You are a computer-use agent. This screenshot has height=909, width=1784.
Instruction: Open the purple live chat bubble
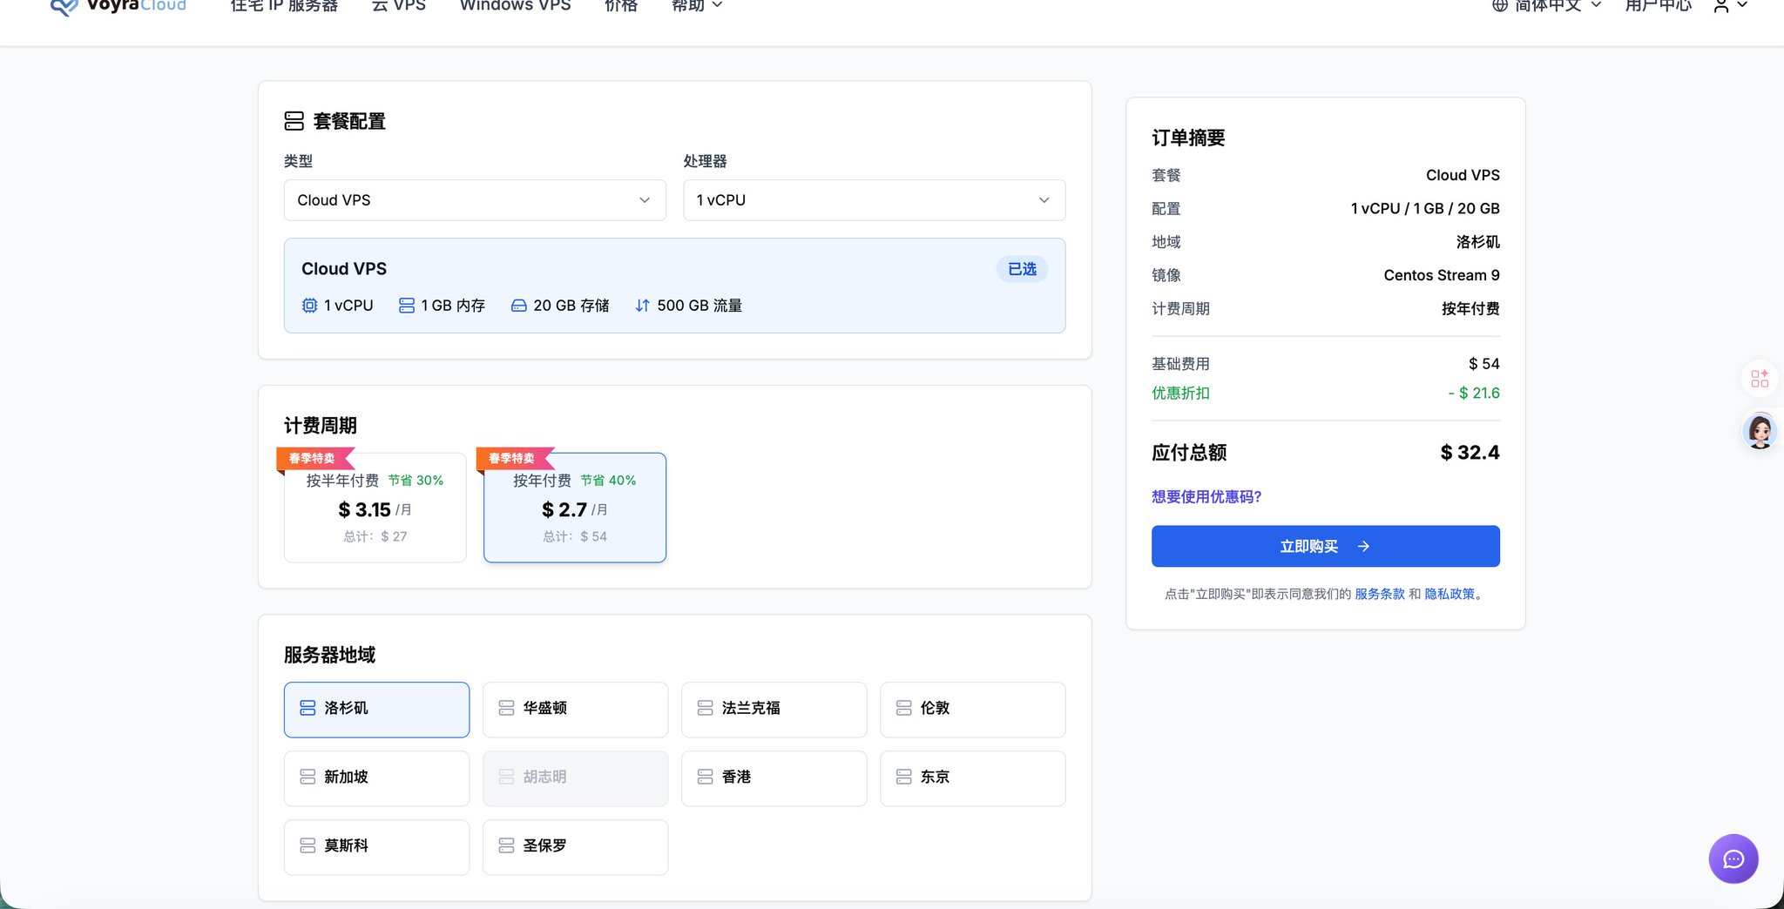coord(1733,859)
